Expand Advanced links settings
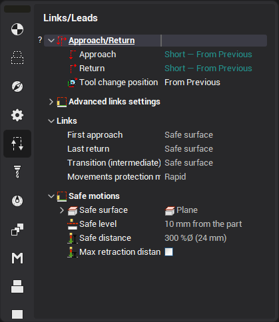 [51, 102]
